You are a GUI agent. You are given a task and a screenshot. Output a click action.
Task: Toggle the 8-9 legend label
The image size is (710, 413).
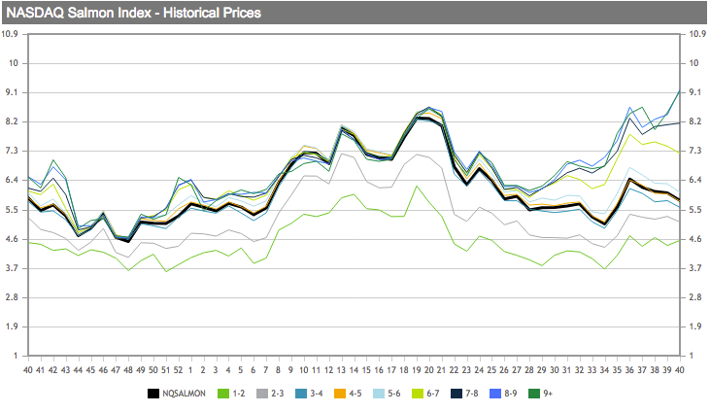coord(511,394)
